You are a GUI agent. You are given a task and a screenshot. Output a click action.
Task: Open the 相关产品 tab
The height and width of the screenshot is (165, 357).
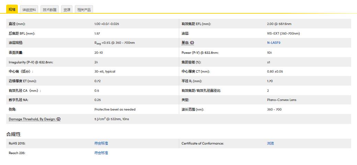click(x=84, y=10)
